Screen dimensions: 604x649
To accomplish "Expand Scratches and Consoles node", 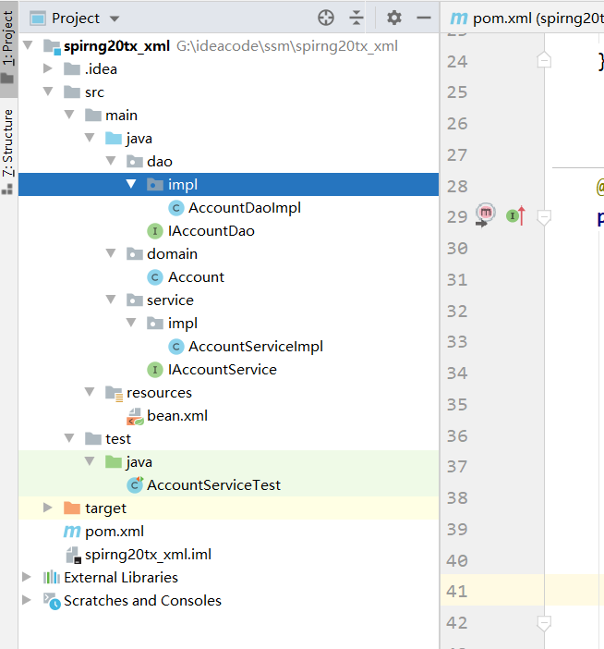I will click(27, 600).
